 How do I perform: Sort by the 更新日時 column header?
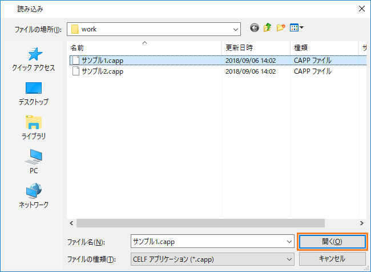(x=239, y=47)
